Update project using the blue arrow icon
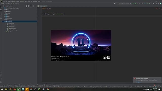The width and height of the screenshot is (162, 91). coord(145,4)
